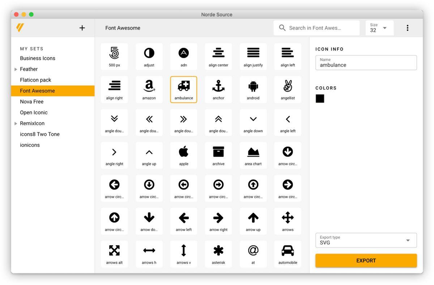Click the black color swatch
Screen dimensions: 434x285
320,99
